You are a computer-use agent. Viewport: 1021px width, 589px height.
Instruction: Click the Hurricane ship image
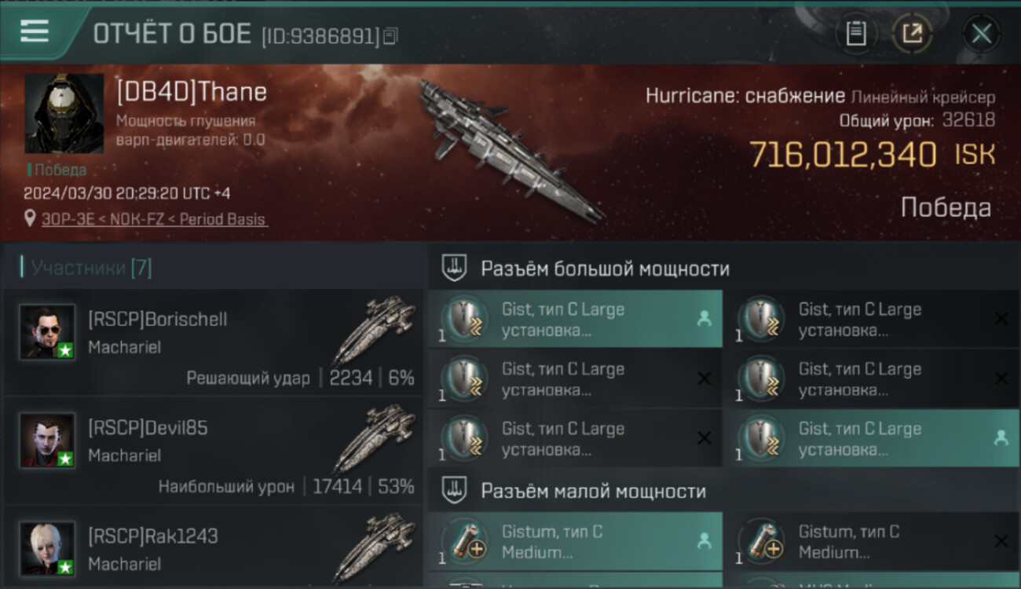[x=510, y=151]
